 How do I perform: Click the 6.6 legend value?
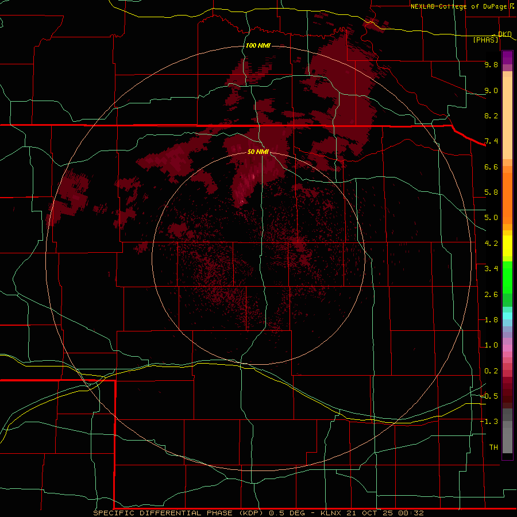point(491,167)
